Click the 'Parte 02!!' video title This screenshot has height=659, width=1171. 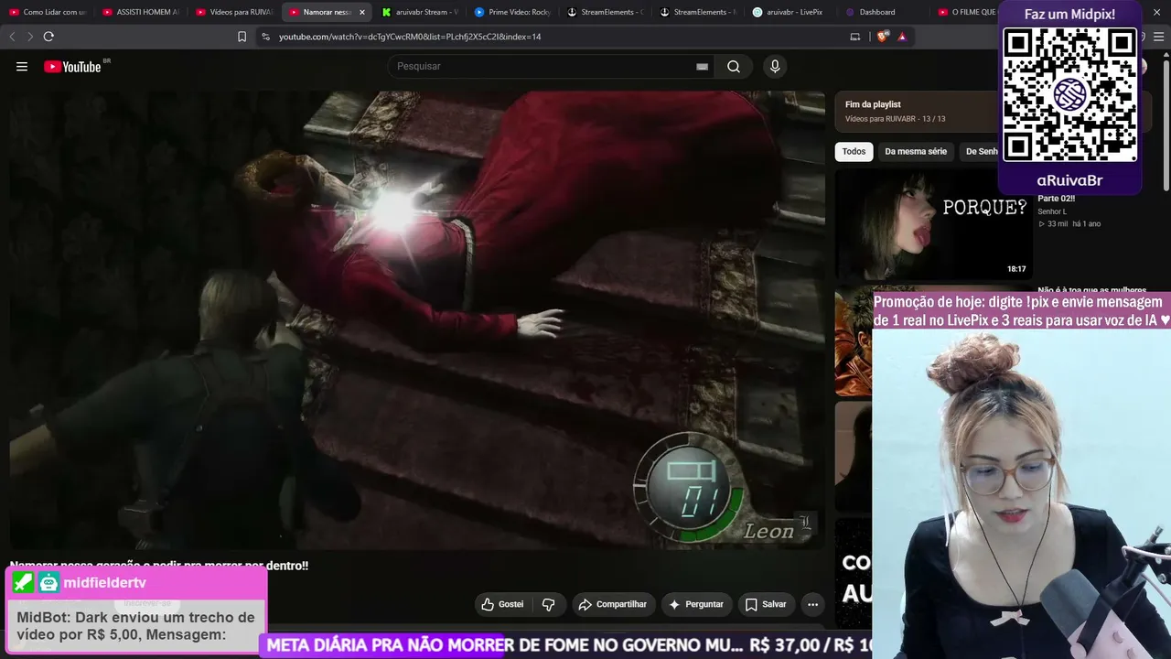[1057, 199]
